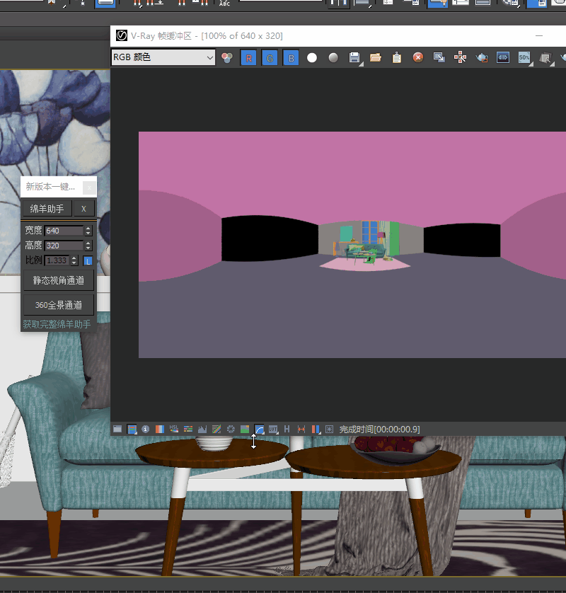Click the 绵羊助手 button
The image size is (566, 593).
coord(47,209)
